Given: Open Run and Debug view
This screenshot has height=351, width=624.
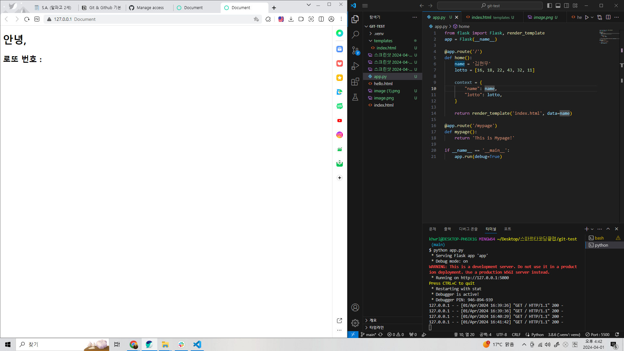Looking at the screenshot, I should [x=355, y=66].
